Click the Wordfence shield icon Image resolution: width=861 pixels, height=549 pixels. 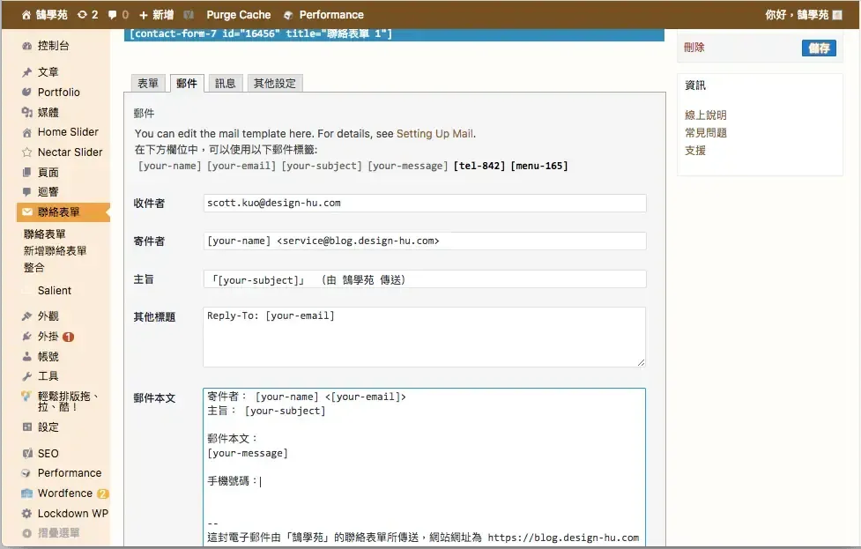click(x=27, y=493)
